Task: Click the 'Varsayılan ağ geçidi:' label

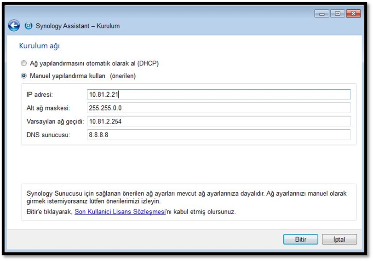Action: click(x=55, y=121)
